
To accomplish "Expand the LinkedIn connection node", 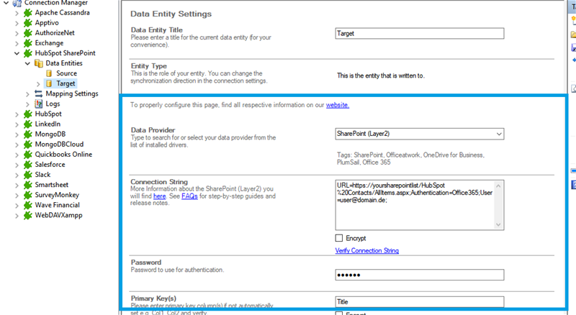I will [x=17, y=124].
